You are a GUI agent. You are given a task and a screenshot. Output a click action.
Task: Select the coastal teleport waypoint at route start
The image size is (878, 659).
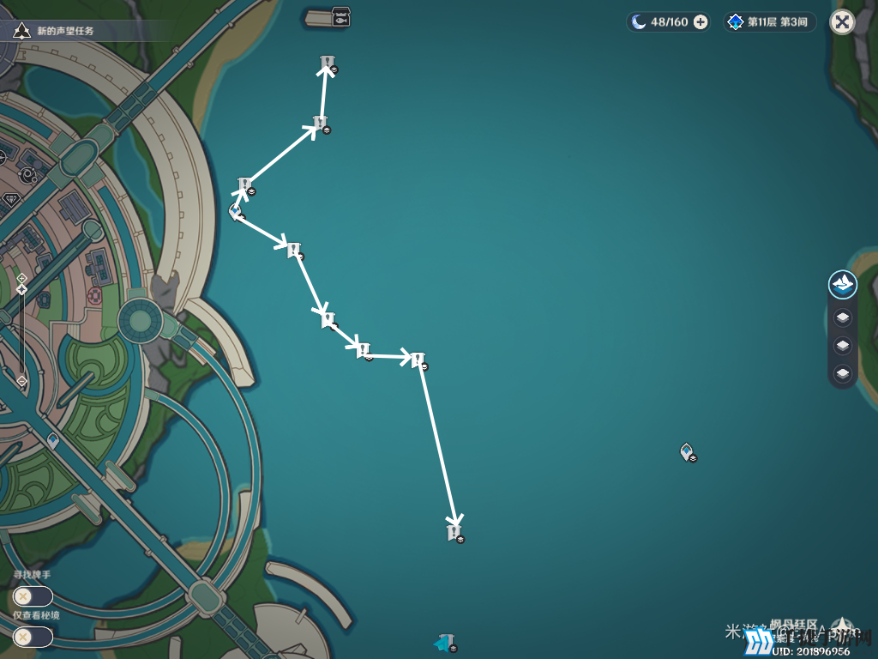pos(236,212)
